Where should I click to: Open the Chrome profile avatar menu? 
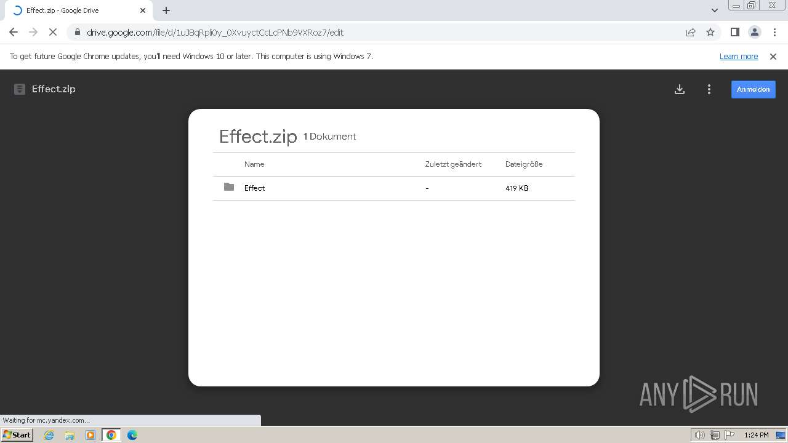[754, 33]
